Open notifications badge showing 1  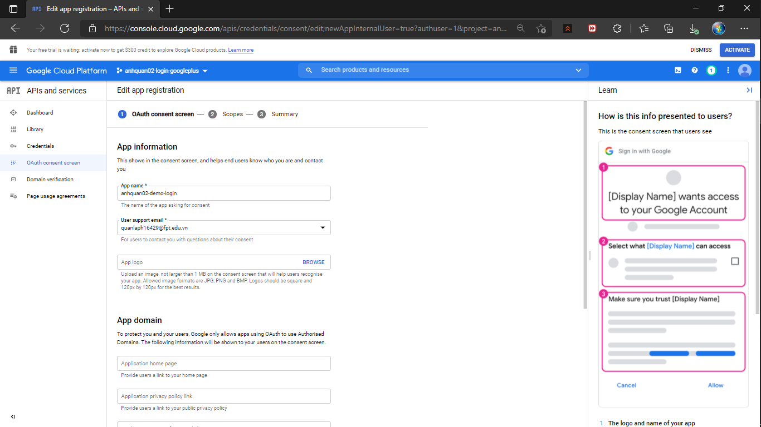coord(711,71)
